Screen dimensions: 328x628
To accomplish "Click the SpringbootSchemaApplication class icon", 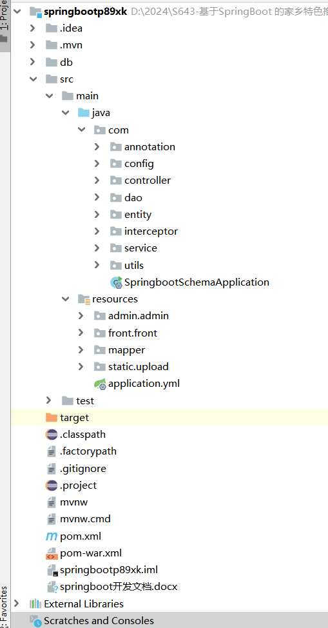I will click(x=116, y=282).
